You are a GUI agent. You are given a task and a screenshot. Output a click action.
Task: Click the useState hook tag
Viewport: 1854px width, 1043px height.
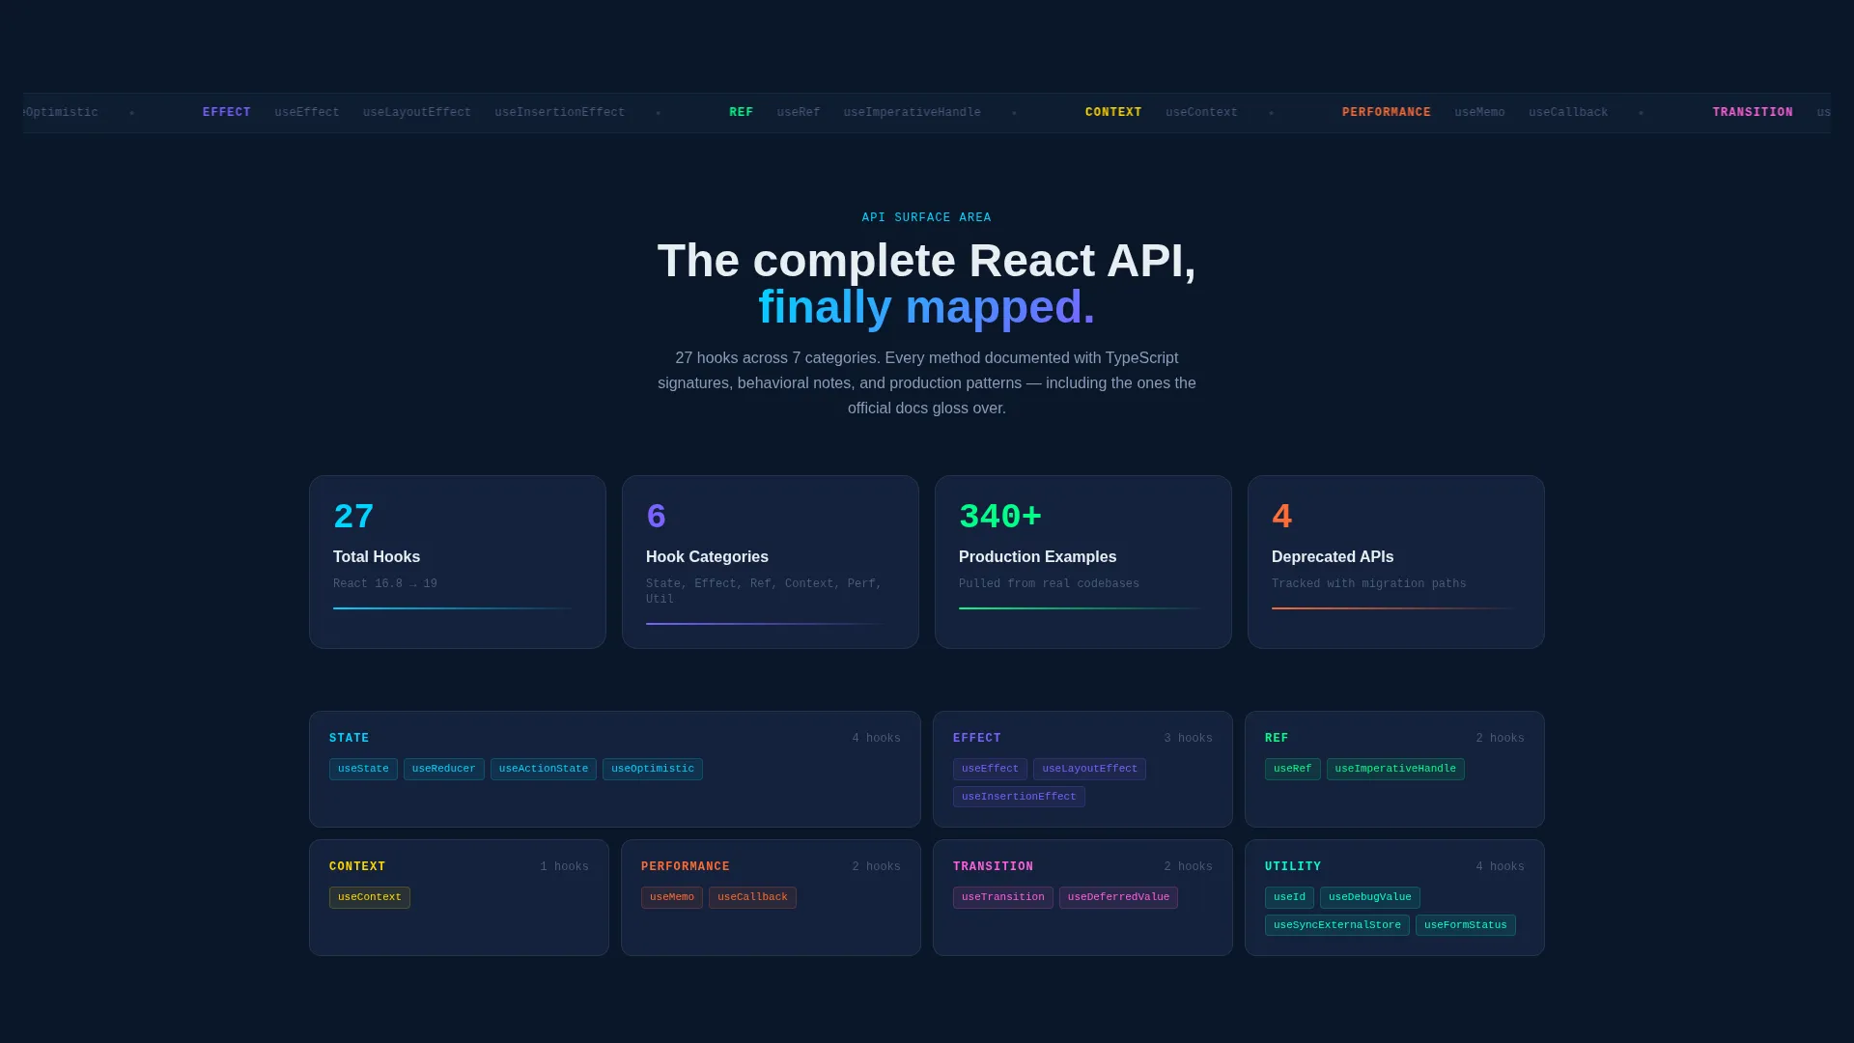tap(363, 769)
